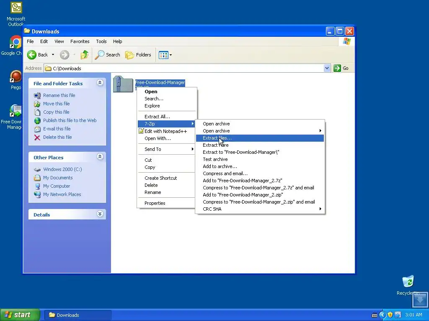Choose Cut in context menu
Screen dimensions: 429x321
pyautogui.click(x=166, y=160)
